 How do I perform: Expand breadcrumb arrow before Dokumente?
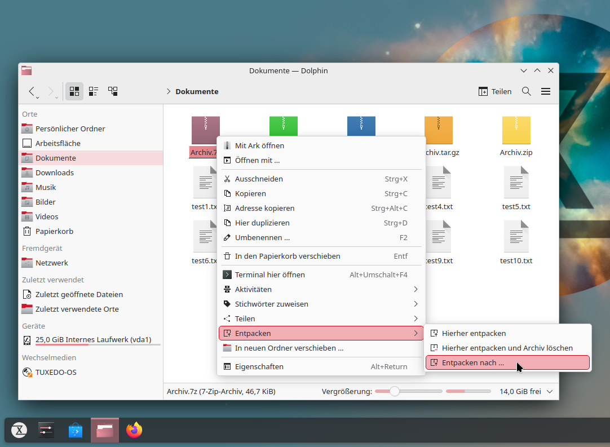[169, 91]
